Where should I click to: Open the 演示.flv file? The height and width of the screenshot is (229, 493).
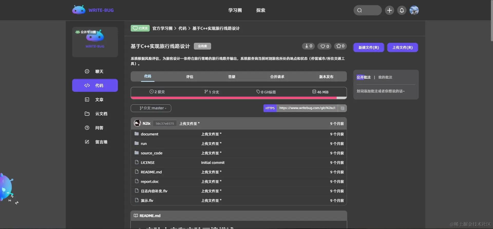147,201
